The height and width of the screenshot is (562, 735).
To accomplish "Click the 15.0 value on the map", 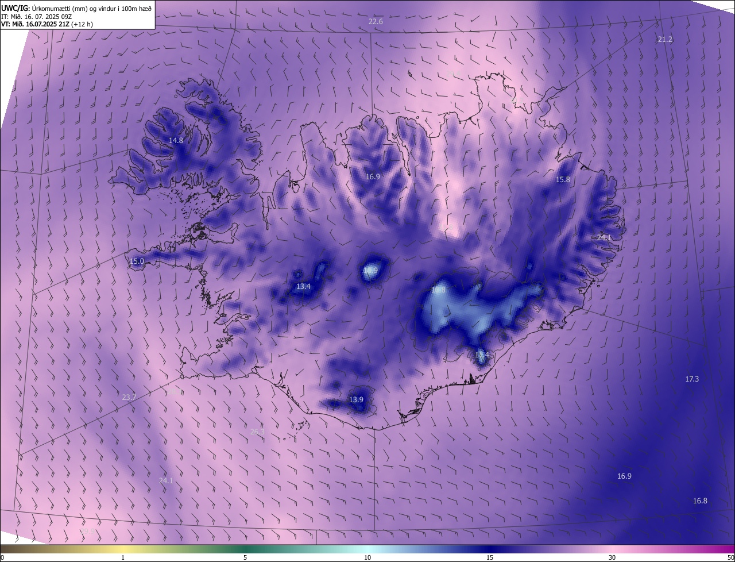I will 137,261.
